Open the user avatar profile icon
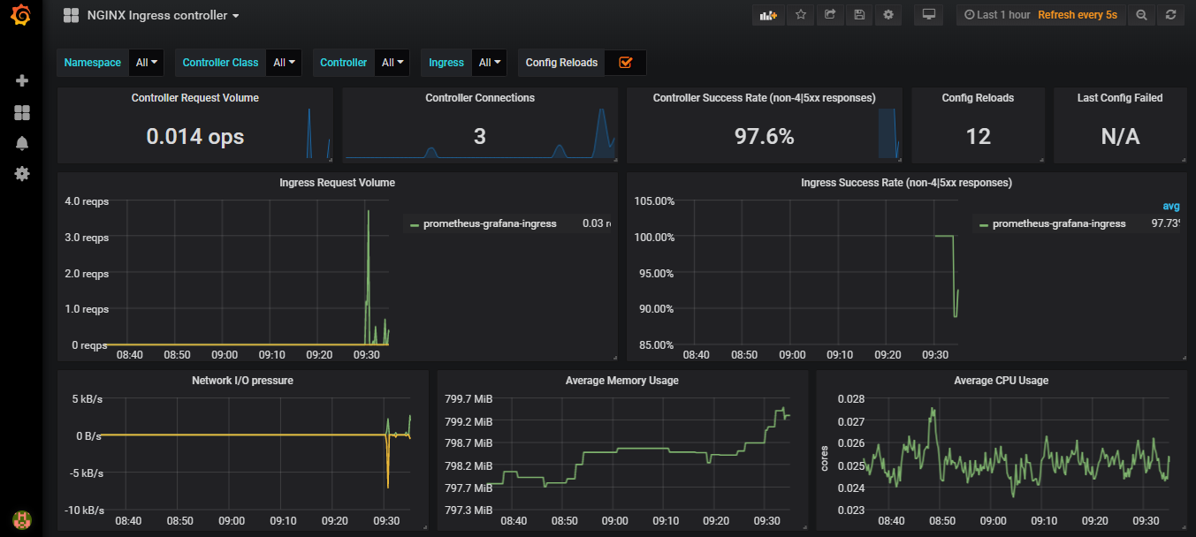1196x537 pixels. pos(22,519)
